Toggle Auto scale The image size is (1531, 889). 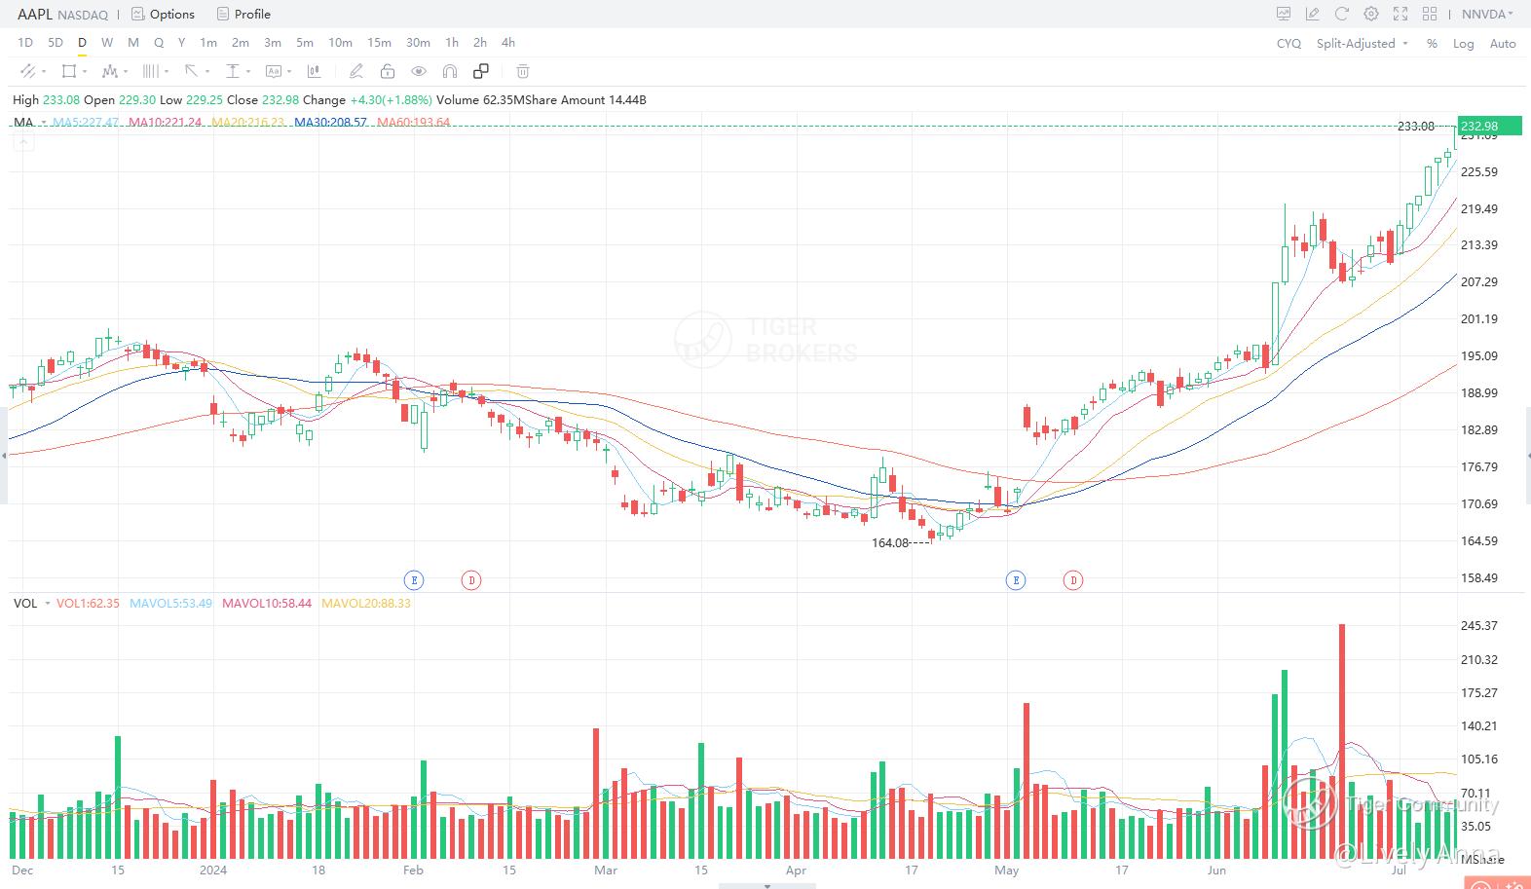pos(1503,43)
